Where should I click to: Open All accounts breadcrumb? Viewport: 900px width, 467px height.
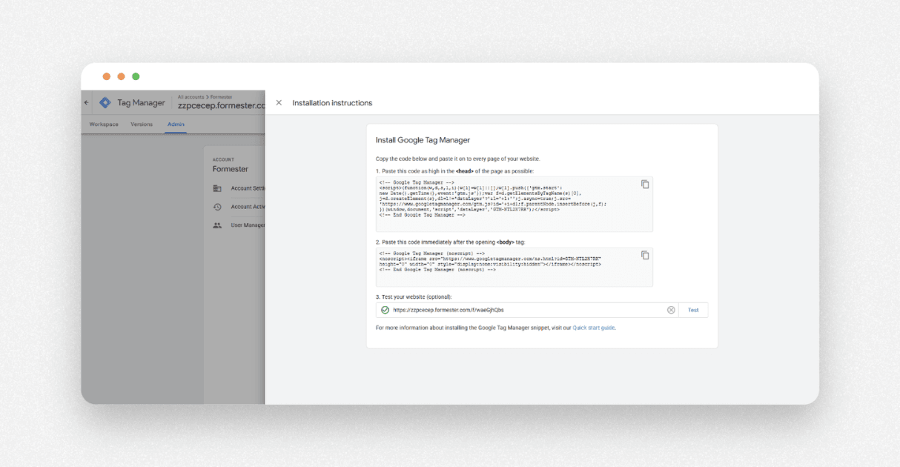point(191,97)
